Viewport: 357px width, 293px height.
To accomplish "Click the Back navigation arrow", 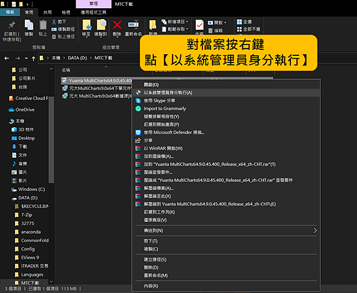I will click(x=7, y=58).
